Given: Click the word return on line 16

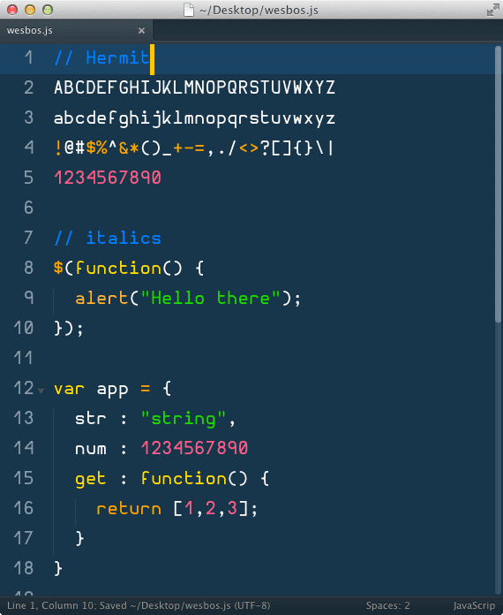Looking at the screenshot, I should click(129, 508).
